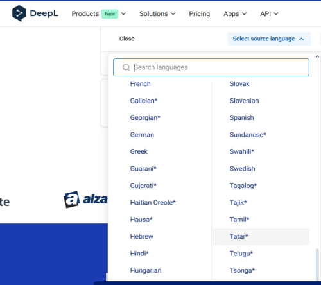
Task: Expand the Products menu chevron
Action: click(x=123, y=14)
